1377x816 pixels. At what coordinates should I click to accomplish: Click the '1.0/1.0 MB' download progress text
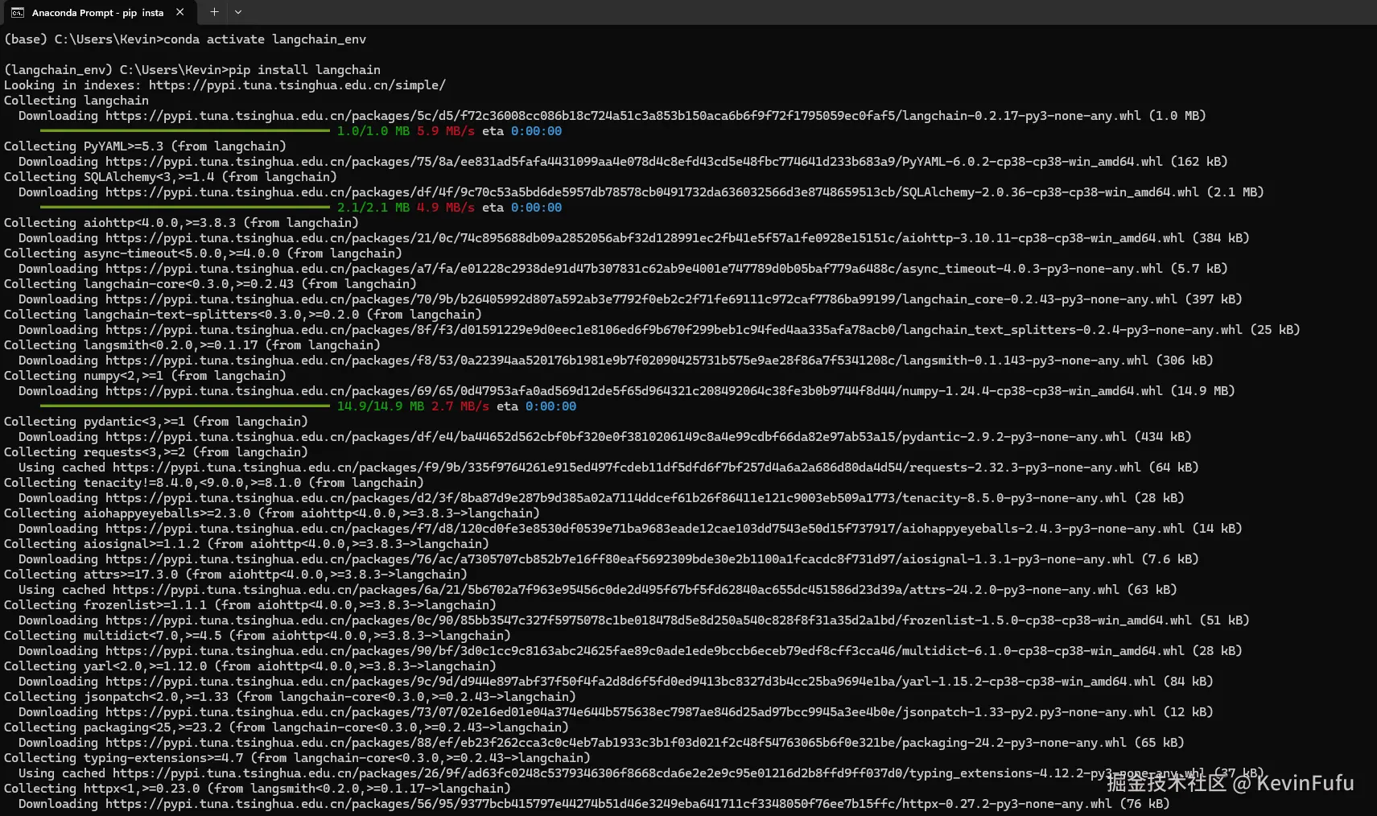tap(373, 131)
